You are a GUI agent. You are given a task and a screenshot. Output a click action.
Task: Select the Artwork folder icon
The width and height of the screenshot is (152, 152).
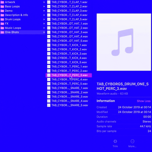2,2
